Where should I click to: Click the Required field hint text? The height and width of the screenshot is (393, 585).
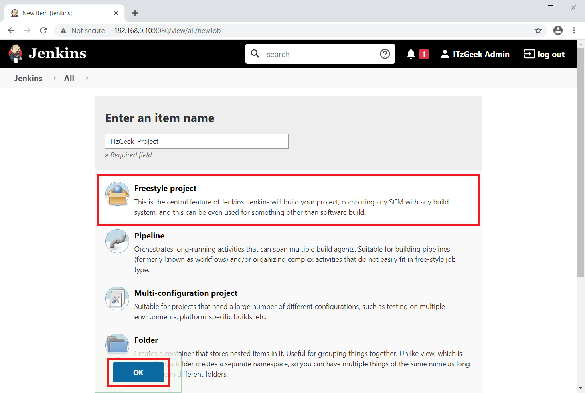point(128,155)
